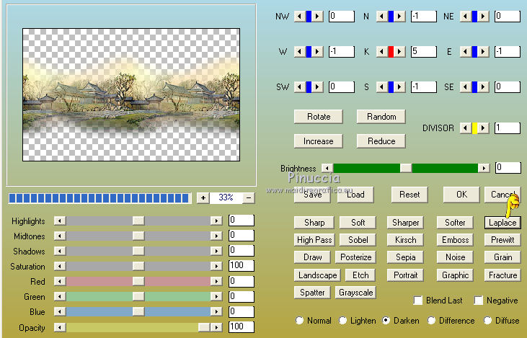
Task: Zoom out preview with minus button
Action: 249,198
